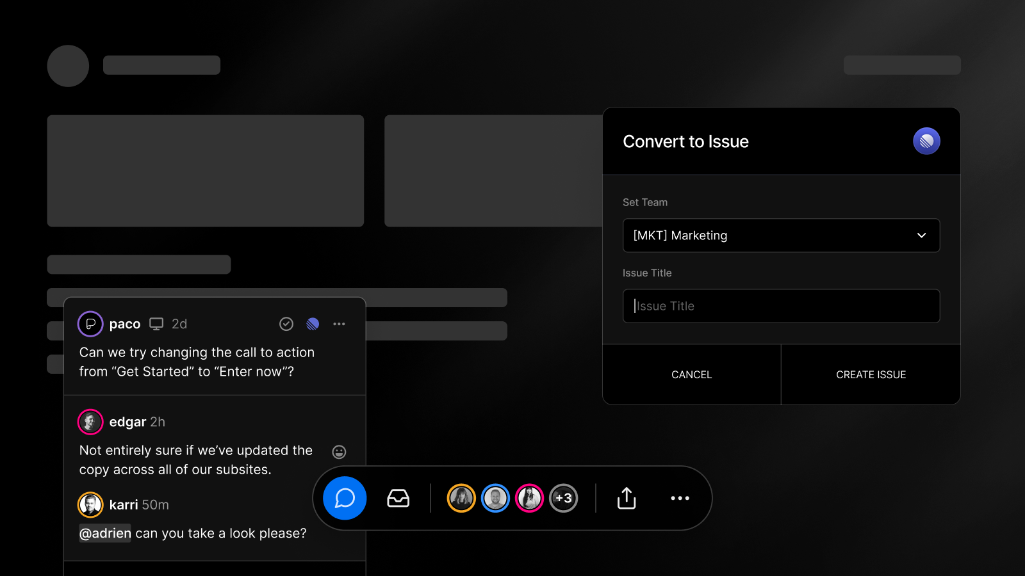Click inside the Issue Title field

781,306
